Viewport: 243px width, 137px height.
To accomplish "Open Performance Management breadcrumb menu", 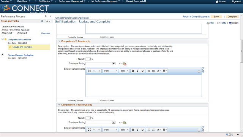I will [72, 1].
